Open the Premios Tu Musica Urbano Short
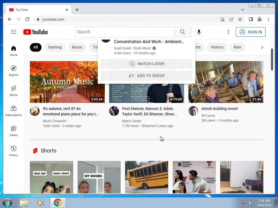The height and width of the screenshot is (208, 278). pos(194,177)
